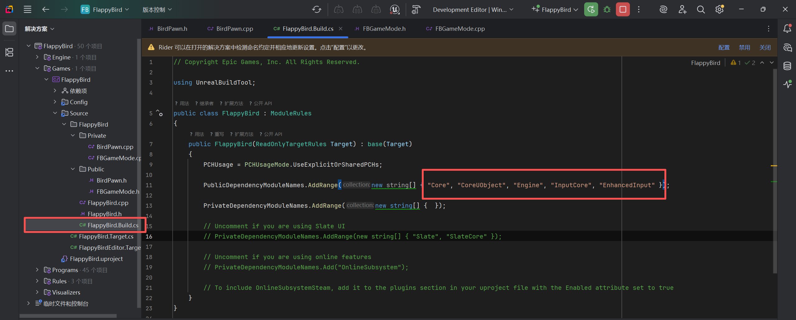Open more run actions vertical dots
Viewport: 796px width, 320px height.
pyautogui.click(x=639, y=10)
